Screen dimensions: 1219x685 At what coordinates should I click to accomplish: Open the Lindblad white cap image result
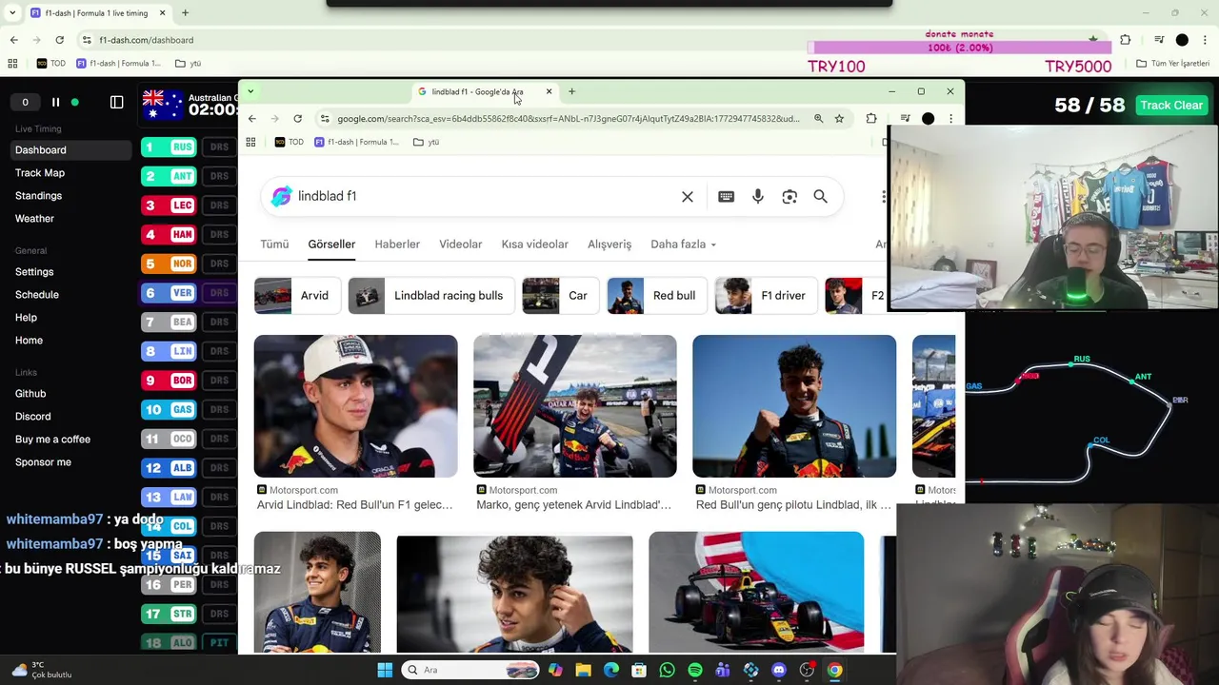point(355,406)
